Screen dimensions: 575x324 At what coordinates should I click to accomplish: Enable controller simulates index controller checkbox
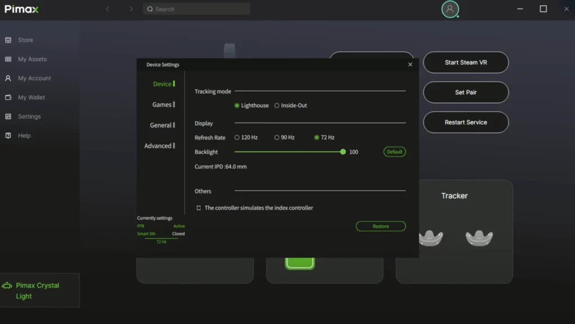point(198,208)
